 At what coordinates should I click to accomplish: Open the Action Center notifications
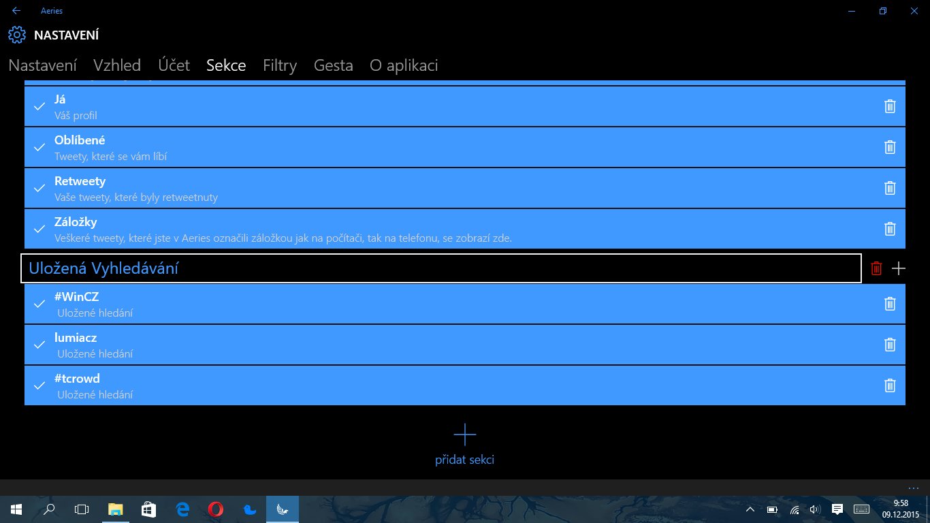(837, 509)
